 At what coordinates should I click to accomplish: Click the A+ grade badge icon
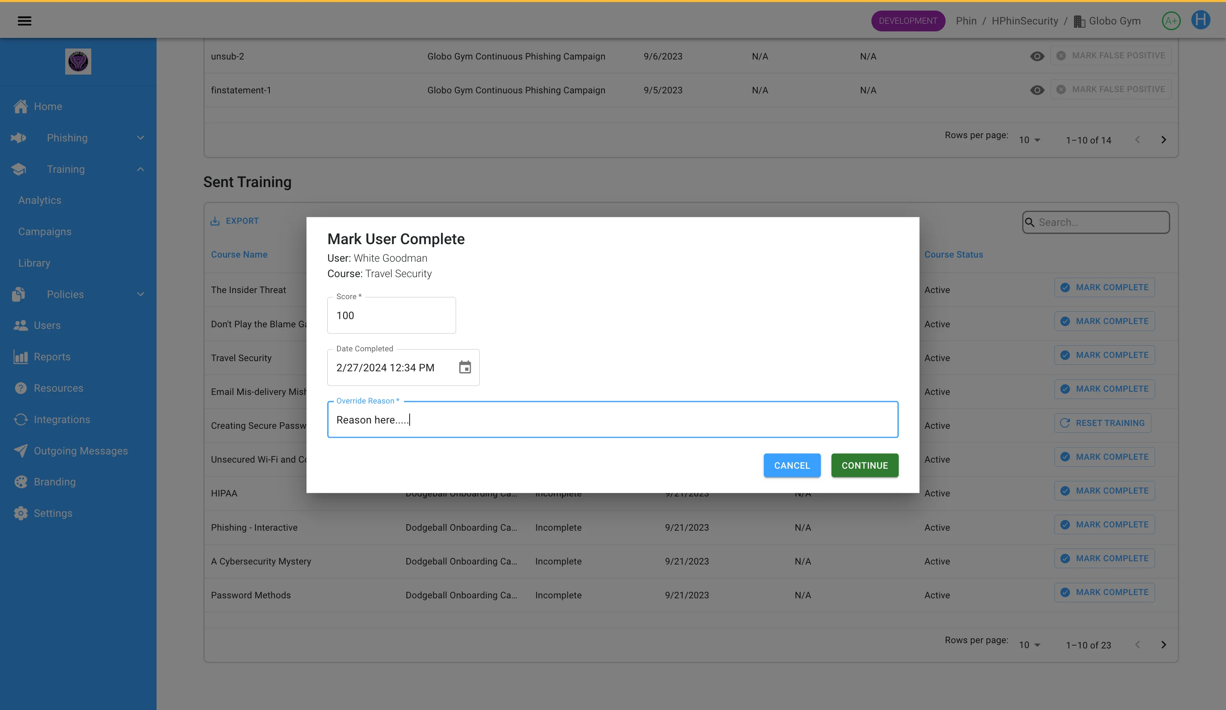[1171, 21]
